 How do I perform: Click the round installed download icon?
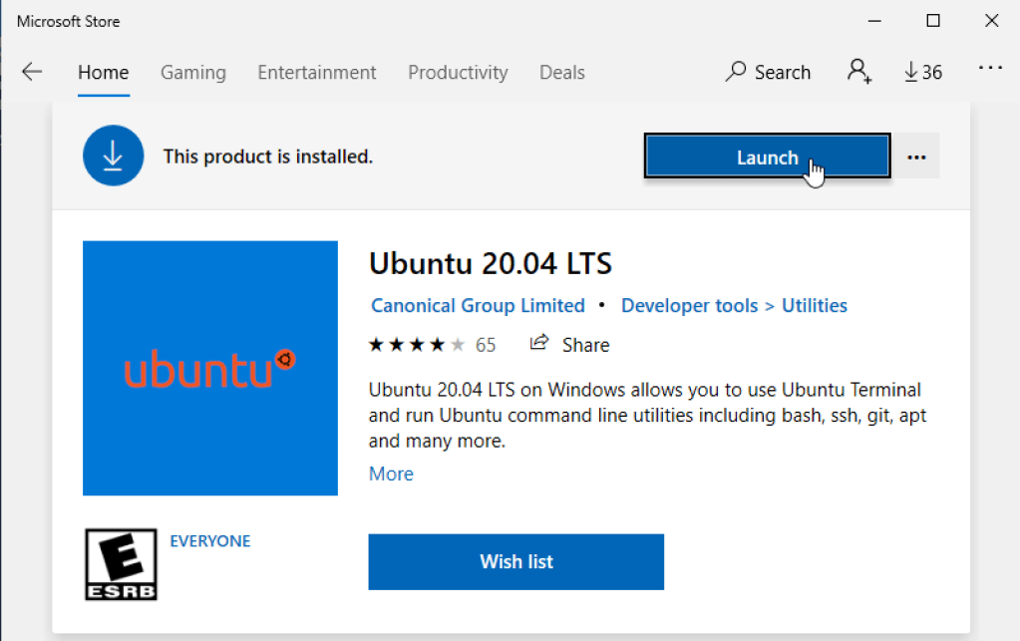pos(114,157)
